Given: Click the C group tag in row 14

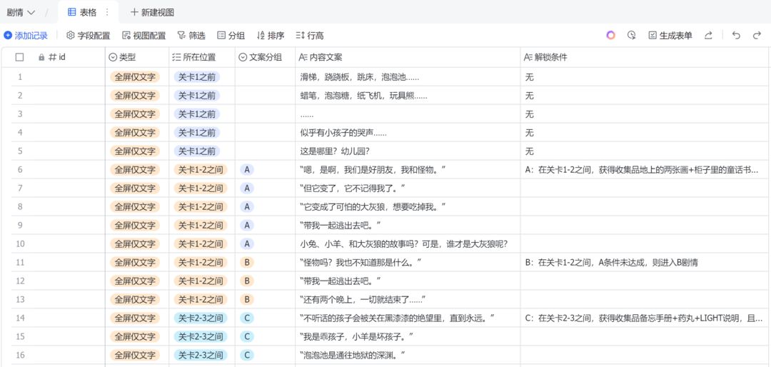Looking at the screenshot, I should (x=247, y=318).
